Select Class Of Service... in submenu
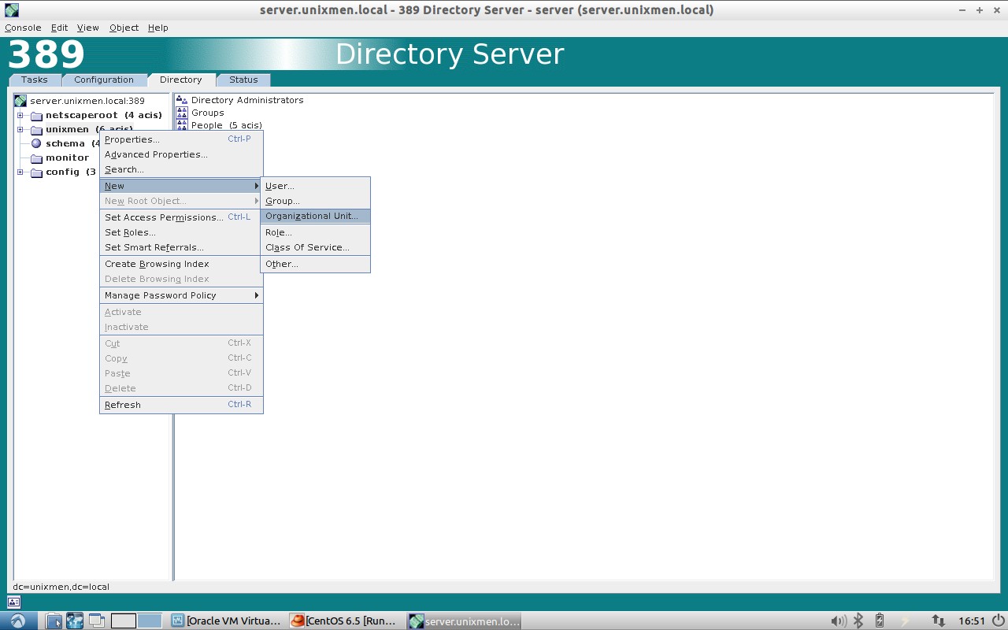The height and width of the screenshot is (630, 1008). (x=315, y=247)
